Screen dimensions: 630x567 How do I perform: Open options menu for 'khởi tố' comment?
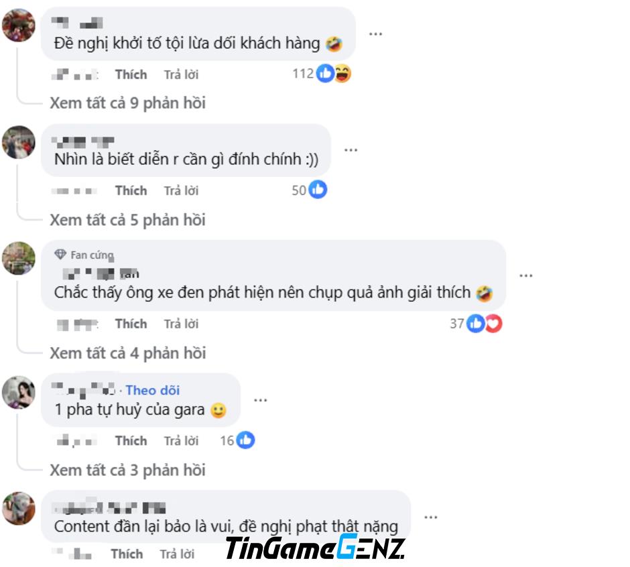[x=375, y=34]
